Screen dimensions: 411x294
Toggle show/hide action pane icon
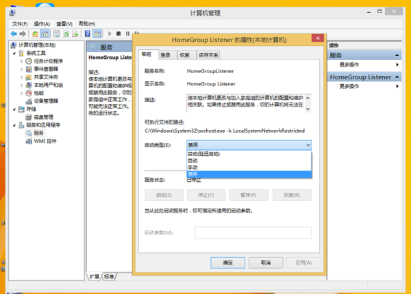[97, 34]
